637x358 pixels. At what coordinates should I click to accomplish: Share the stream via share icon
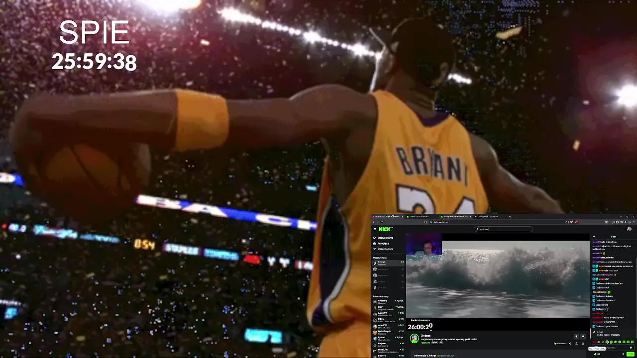[x=570, y=344]
